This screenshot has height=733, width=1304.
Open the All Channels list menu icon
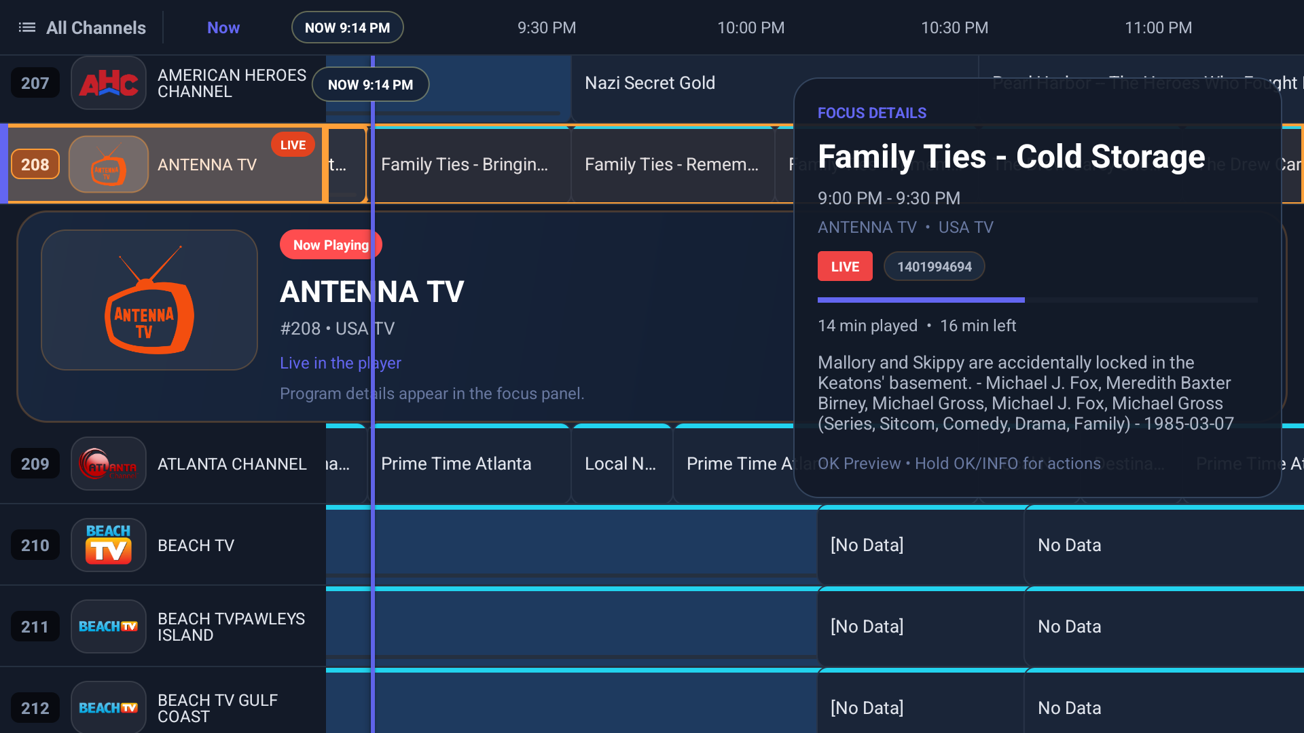pos(26,28)
